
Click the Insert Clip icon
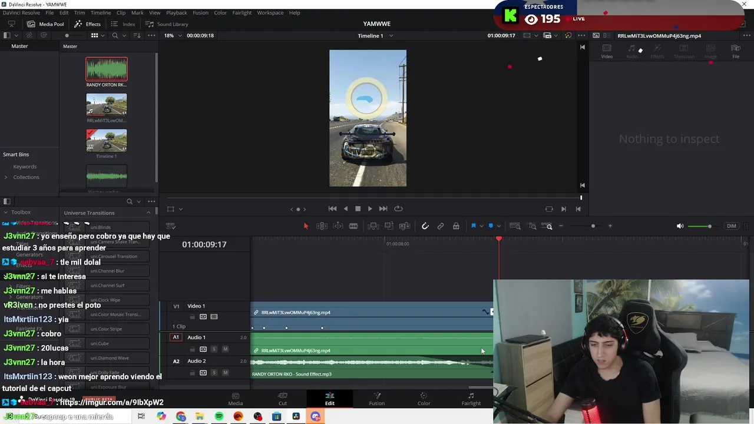pyautogui.click(x=373, y=226)
